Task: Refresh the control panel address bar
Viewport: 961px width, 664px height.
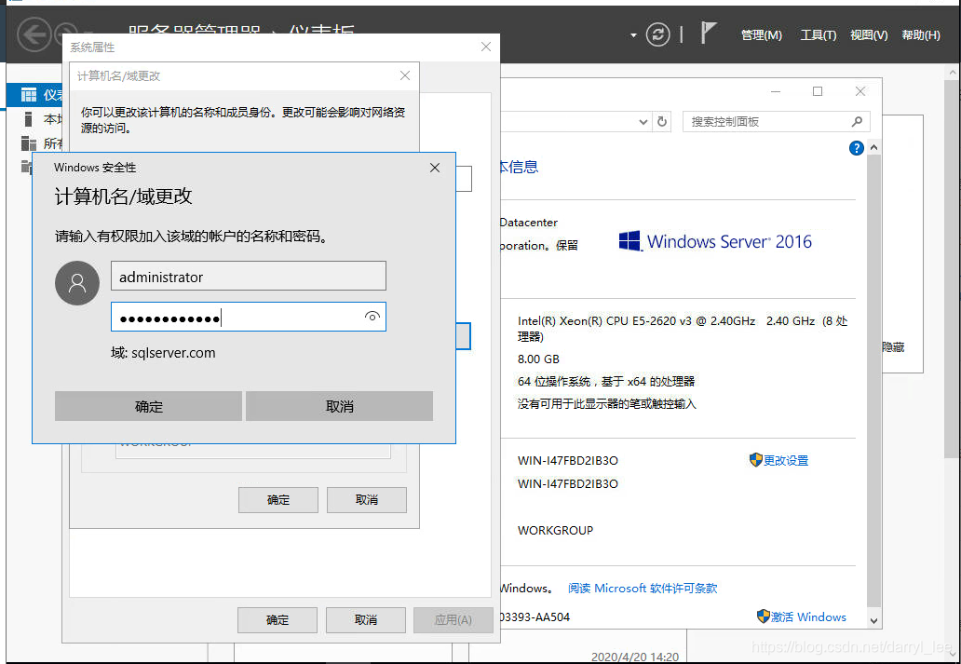Action: pyautogui.click(x=662, y=121)
